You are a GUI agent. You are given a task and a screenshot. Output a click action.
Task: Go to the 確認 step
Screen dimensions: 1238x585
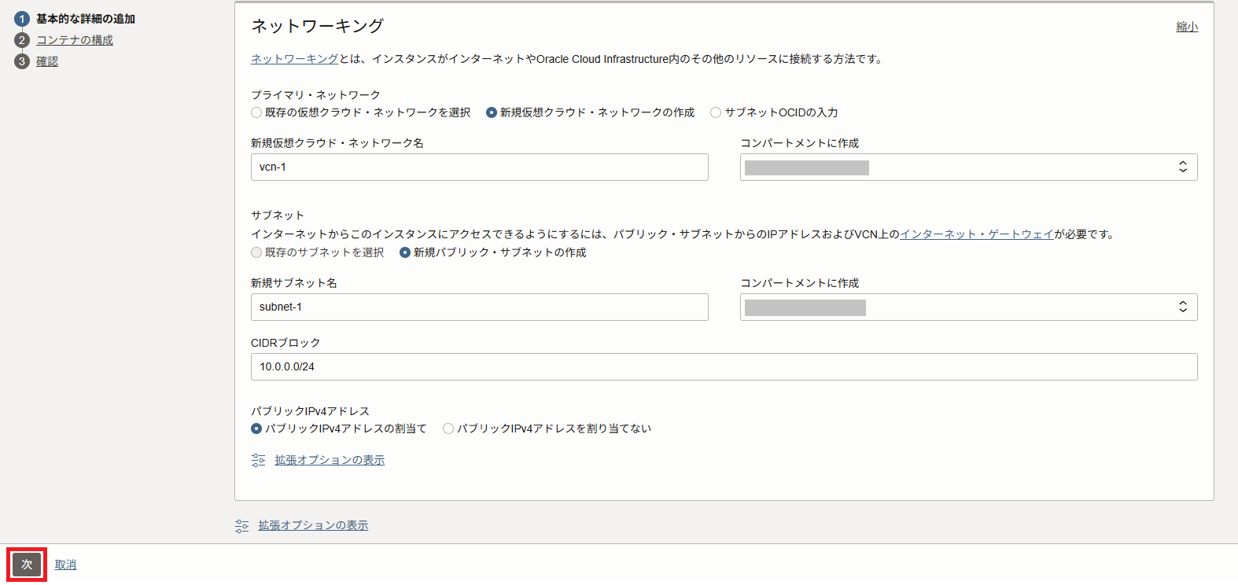point(47,61)
